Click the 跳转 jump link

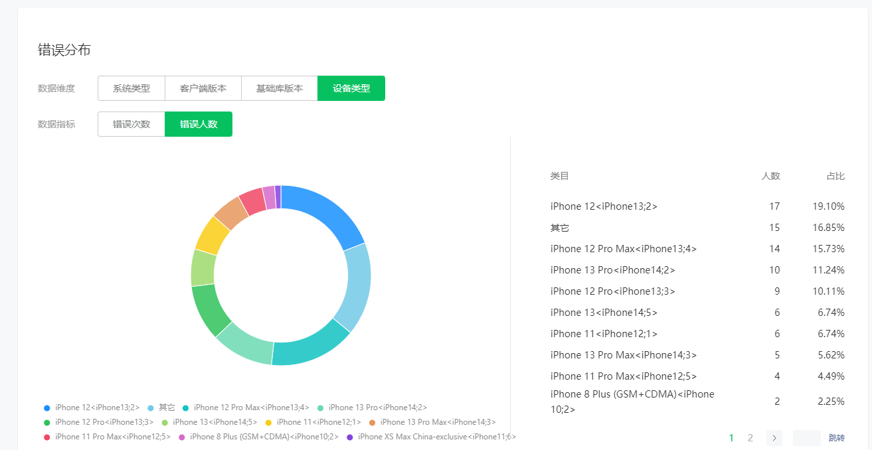pyautogui.click(x=837, y=438)
